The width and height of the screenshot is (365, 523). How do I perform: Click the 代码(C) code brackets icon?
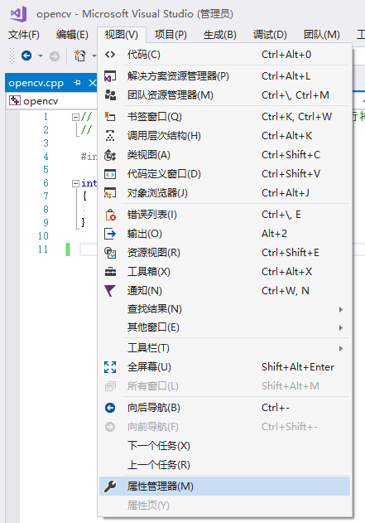110,55
